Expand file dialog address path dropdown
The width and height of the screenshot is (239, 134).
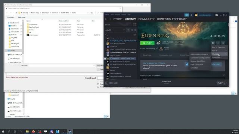point(88,13)
